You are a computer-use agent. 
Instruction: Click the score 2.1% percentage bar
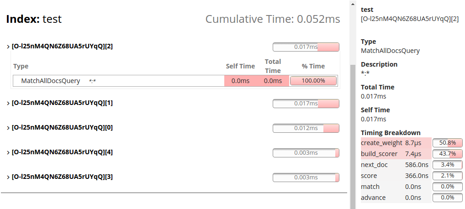(x=448, y=176)
